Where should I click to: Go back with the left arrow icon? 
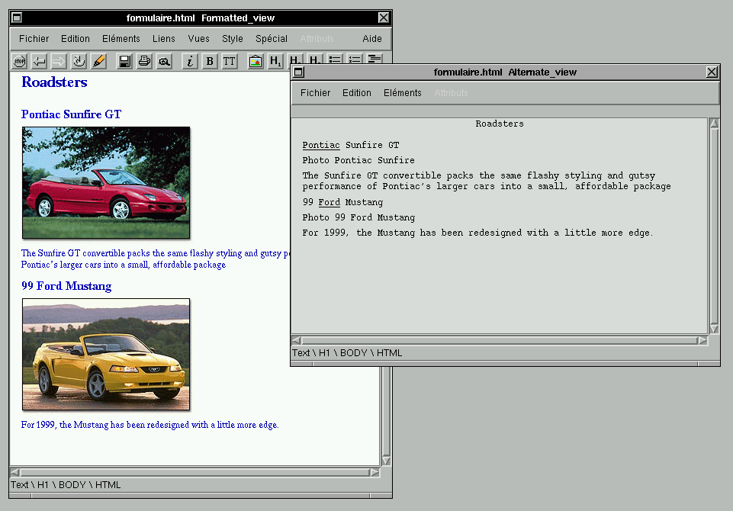[x=40, y=62]
